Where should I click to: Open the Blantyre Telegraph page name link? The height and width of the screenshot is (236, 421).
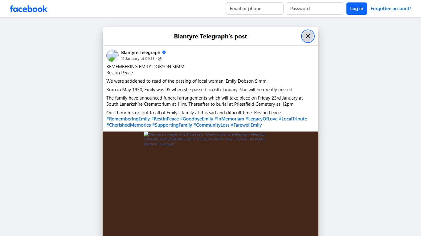141,52
